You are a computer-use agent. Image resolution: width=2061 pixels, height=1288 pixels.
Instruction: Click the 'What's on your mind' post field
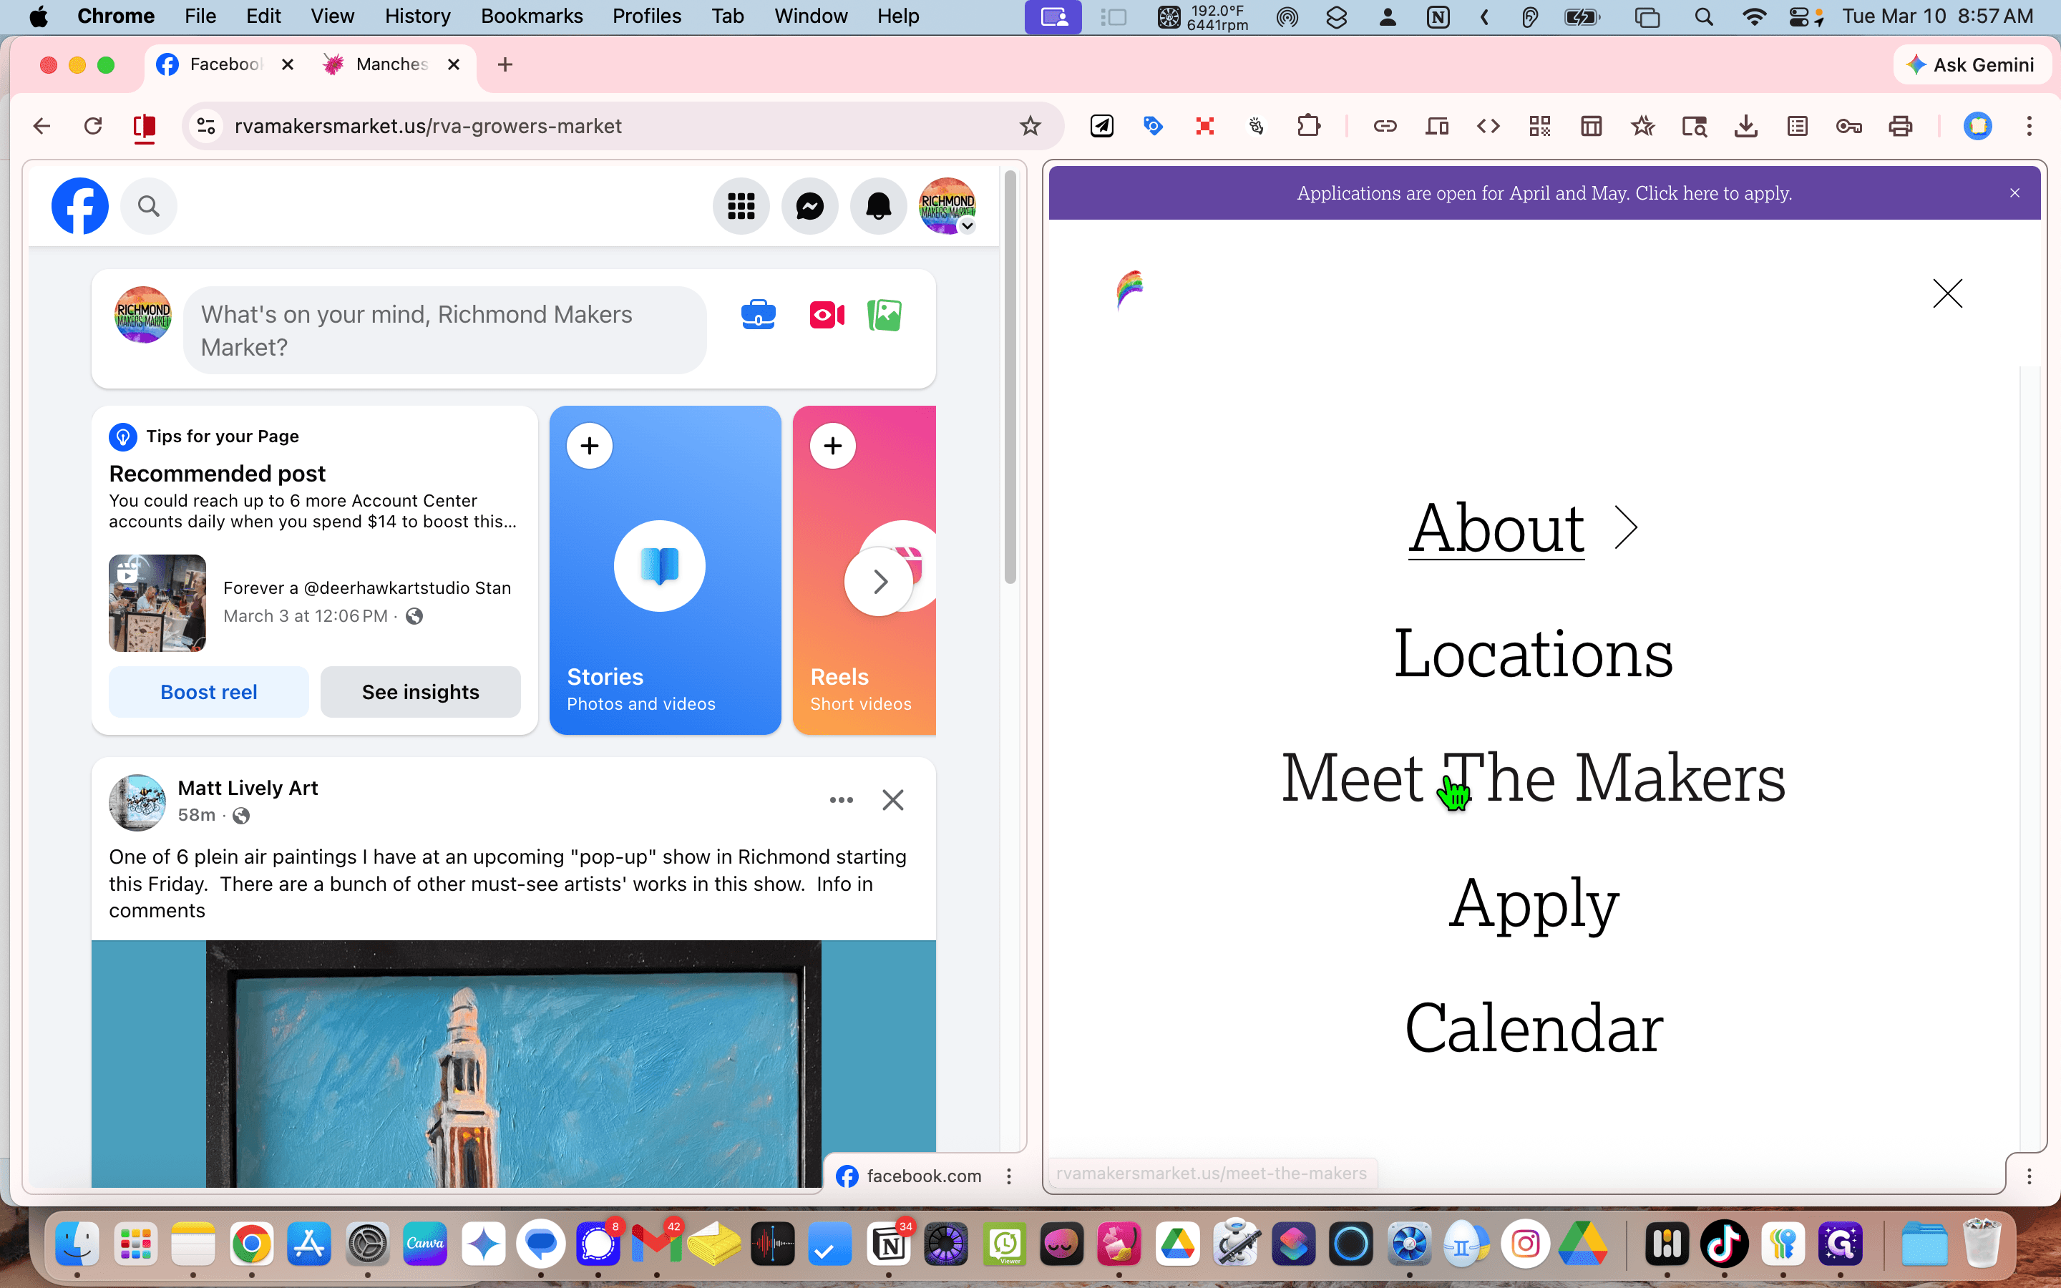pos(444,331)
